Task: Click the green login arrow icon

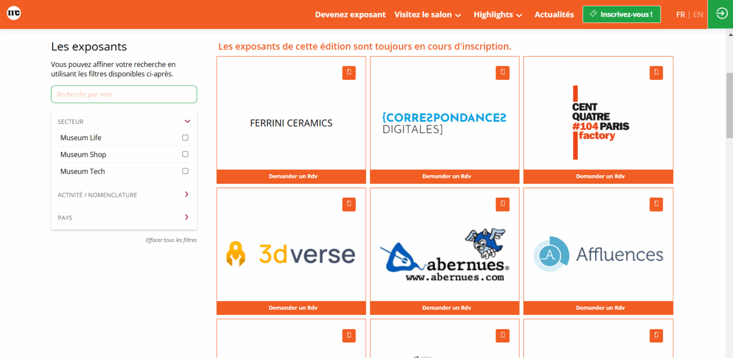Action: point(721,14)
